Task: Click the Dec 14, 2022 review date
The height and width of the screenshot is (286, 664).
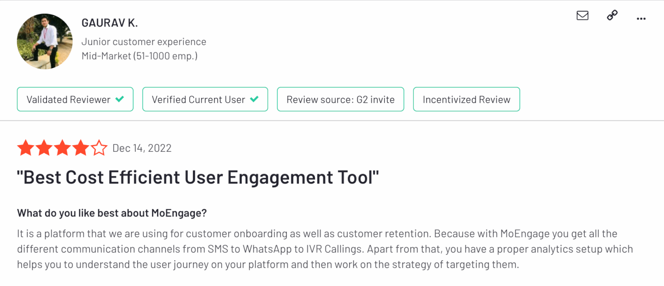Action: tap(142, 148)
